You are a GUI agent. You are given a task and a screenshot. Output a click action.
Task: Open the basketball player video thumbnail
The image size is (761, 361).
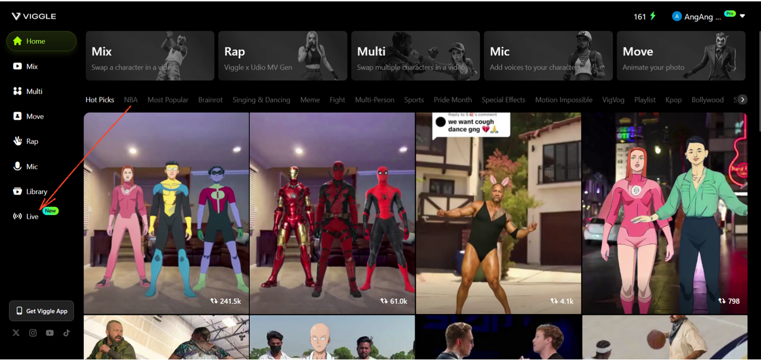click(x=665, y=337)
